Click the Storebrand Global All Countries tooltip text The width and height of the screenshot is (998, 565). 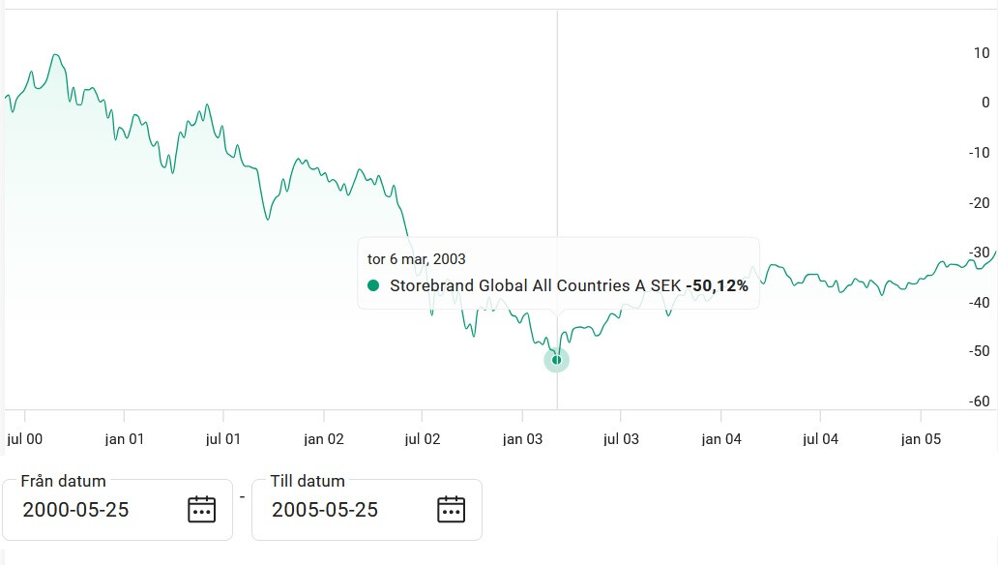point(536,285)
